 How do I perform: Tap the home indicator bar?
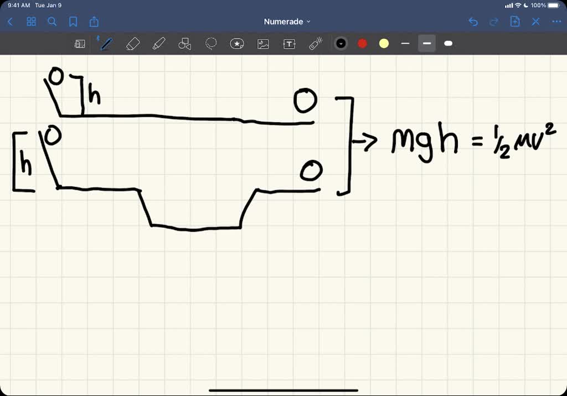[283, 390]
